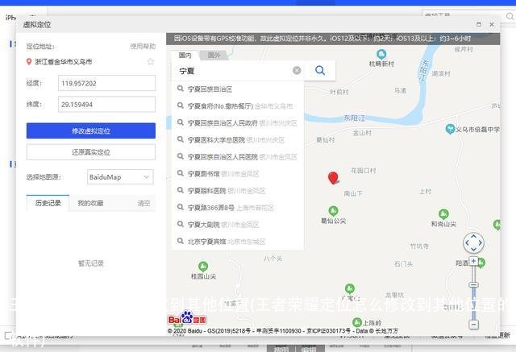Select suggestion 宁夏大剧院
The width and height of the screenshot is (516, 352).
237,225
